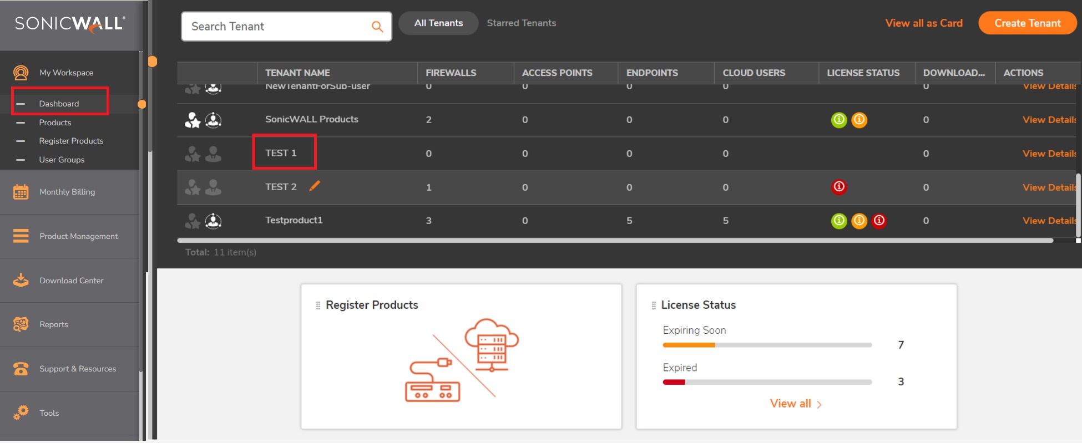
Task: Toggle the star on Testproduct1 row
Action: (x=193, y=221)
